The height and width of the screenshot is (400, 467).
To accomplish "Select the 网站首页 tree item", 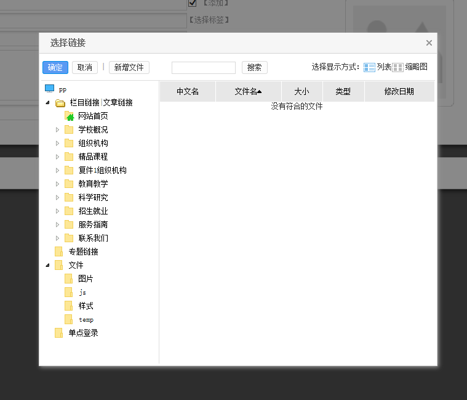I will click(93, 116).
